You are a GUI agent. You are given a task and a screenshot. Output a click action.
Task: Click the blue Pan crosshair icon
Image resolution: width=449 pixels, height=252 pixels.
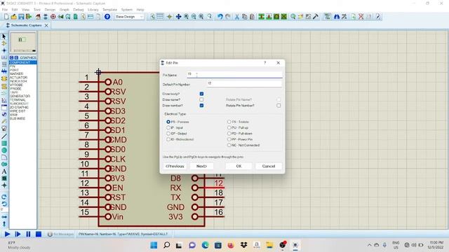(178, 17)
